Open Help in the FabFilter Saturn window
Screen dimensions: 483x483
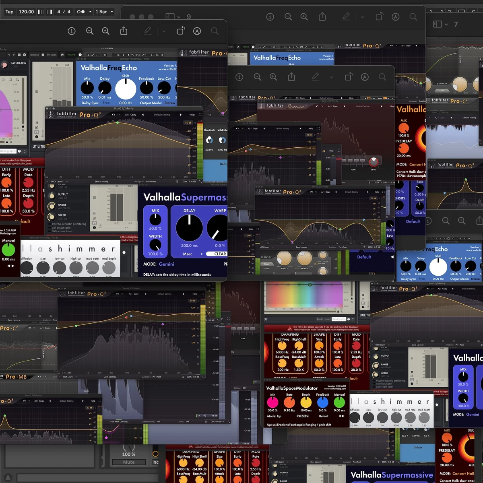pyautogui.click(x=392, y=106)
